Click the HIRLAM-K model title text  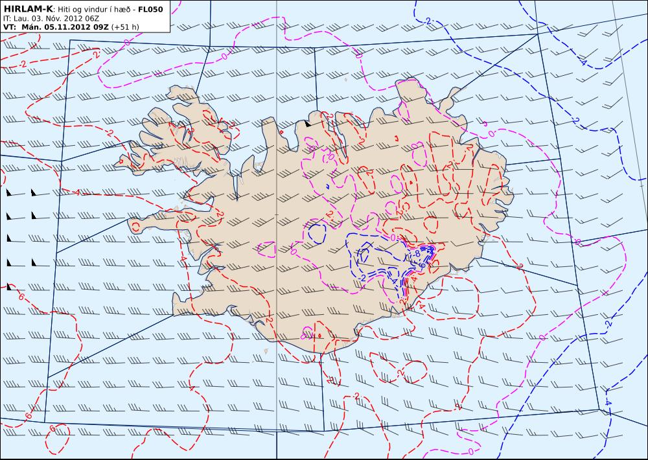[x=28, y=9]
